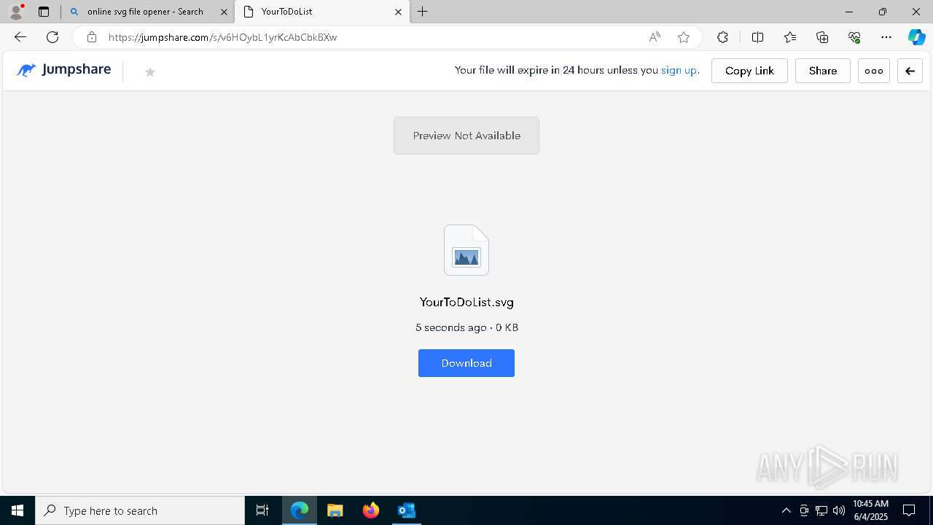
Task: Turn on Read aloud in address bar
Action: (655, 37)
